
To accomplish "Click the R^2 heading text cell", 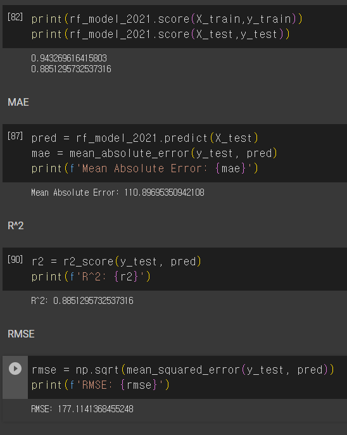I will [x=16, y=226].
